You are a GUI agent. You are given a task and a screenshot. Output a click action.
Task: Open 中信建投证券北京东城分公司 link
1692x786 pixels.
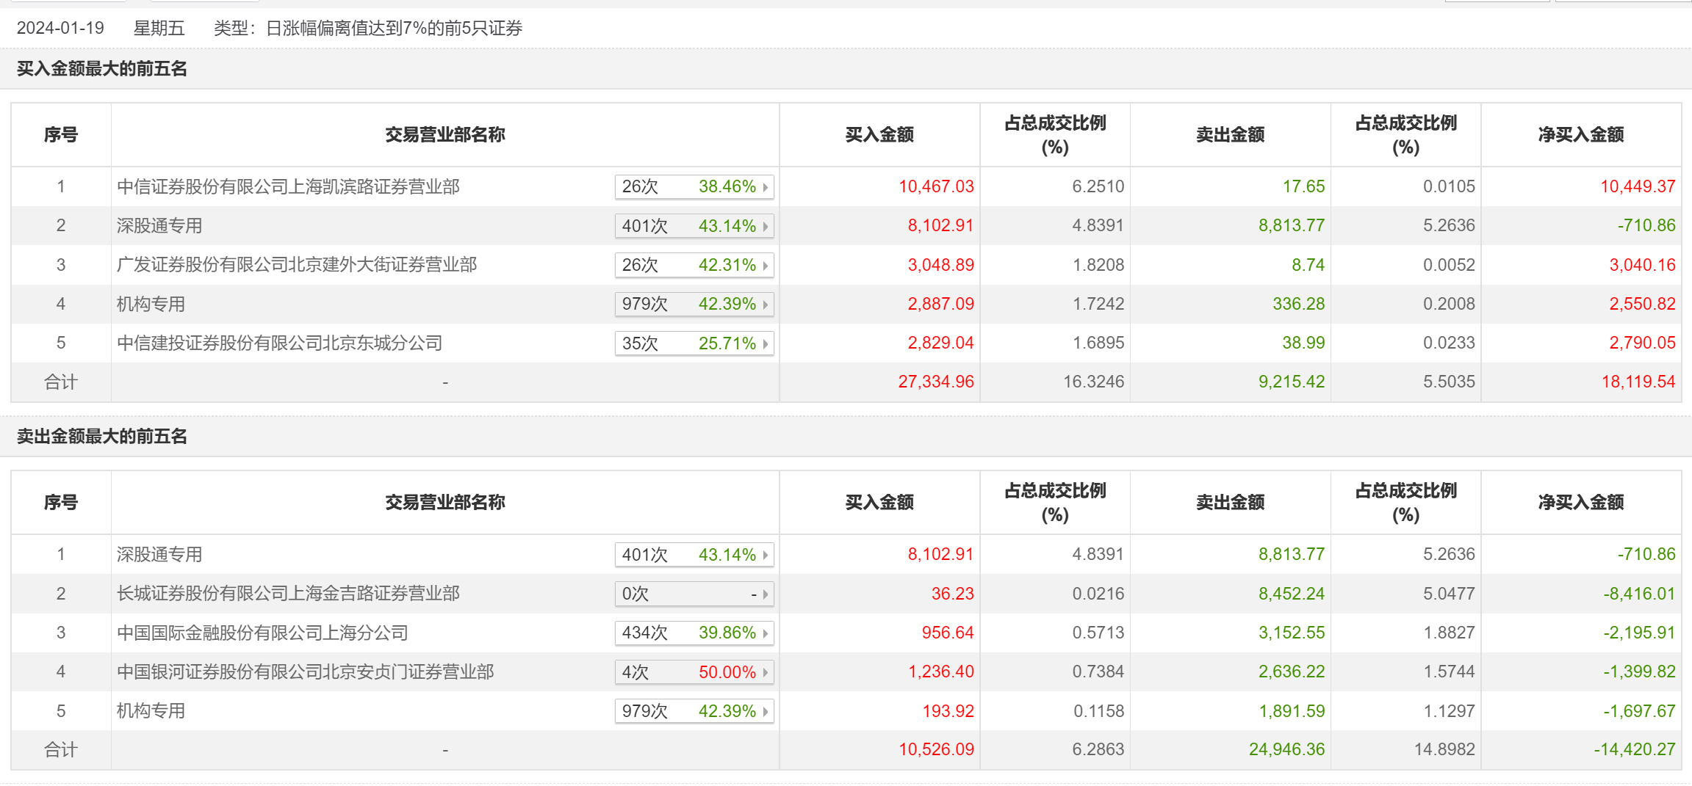click(279, 343)
